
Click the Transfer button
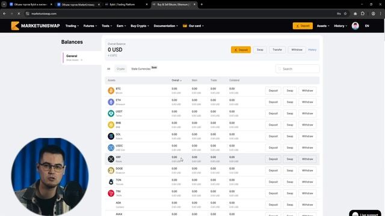277,50
